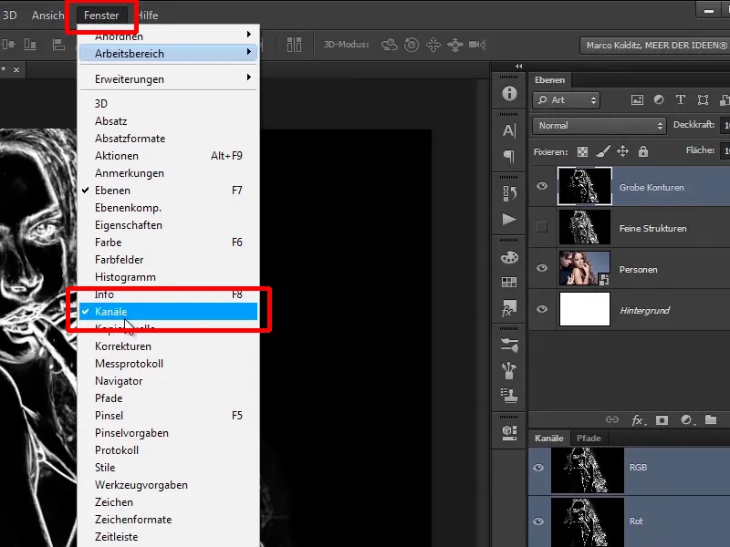730x547 pixels.
Task: Close the document tab
Action: (16, 70)
